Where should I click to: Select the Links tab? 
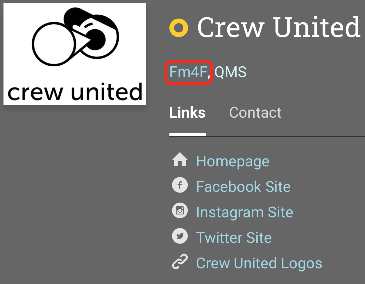point(187,112)
